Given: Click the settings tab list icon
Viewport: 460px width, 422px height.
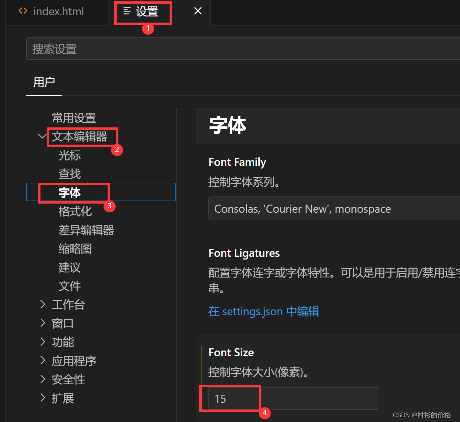Looking at the screenshot, I should tap(127, 11).
